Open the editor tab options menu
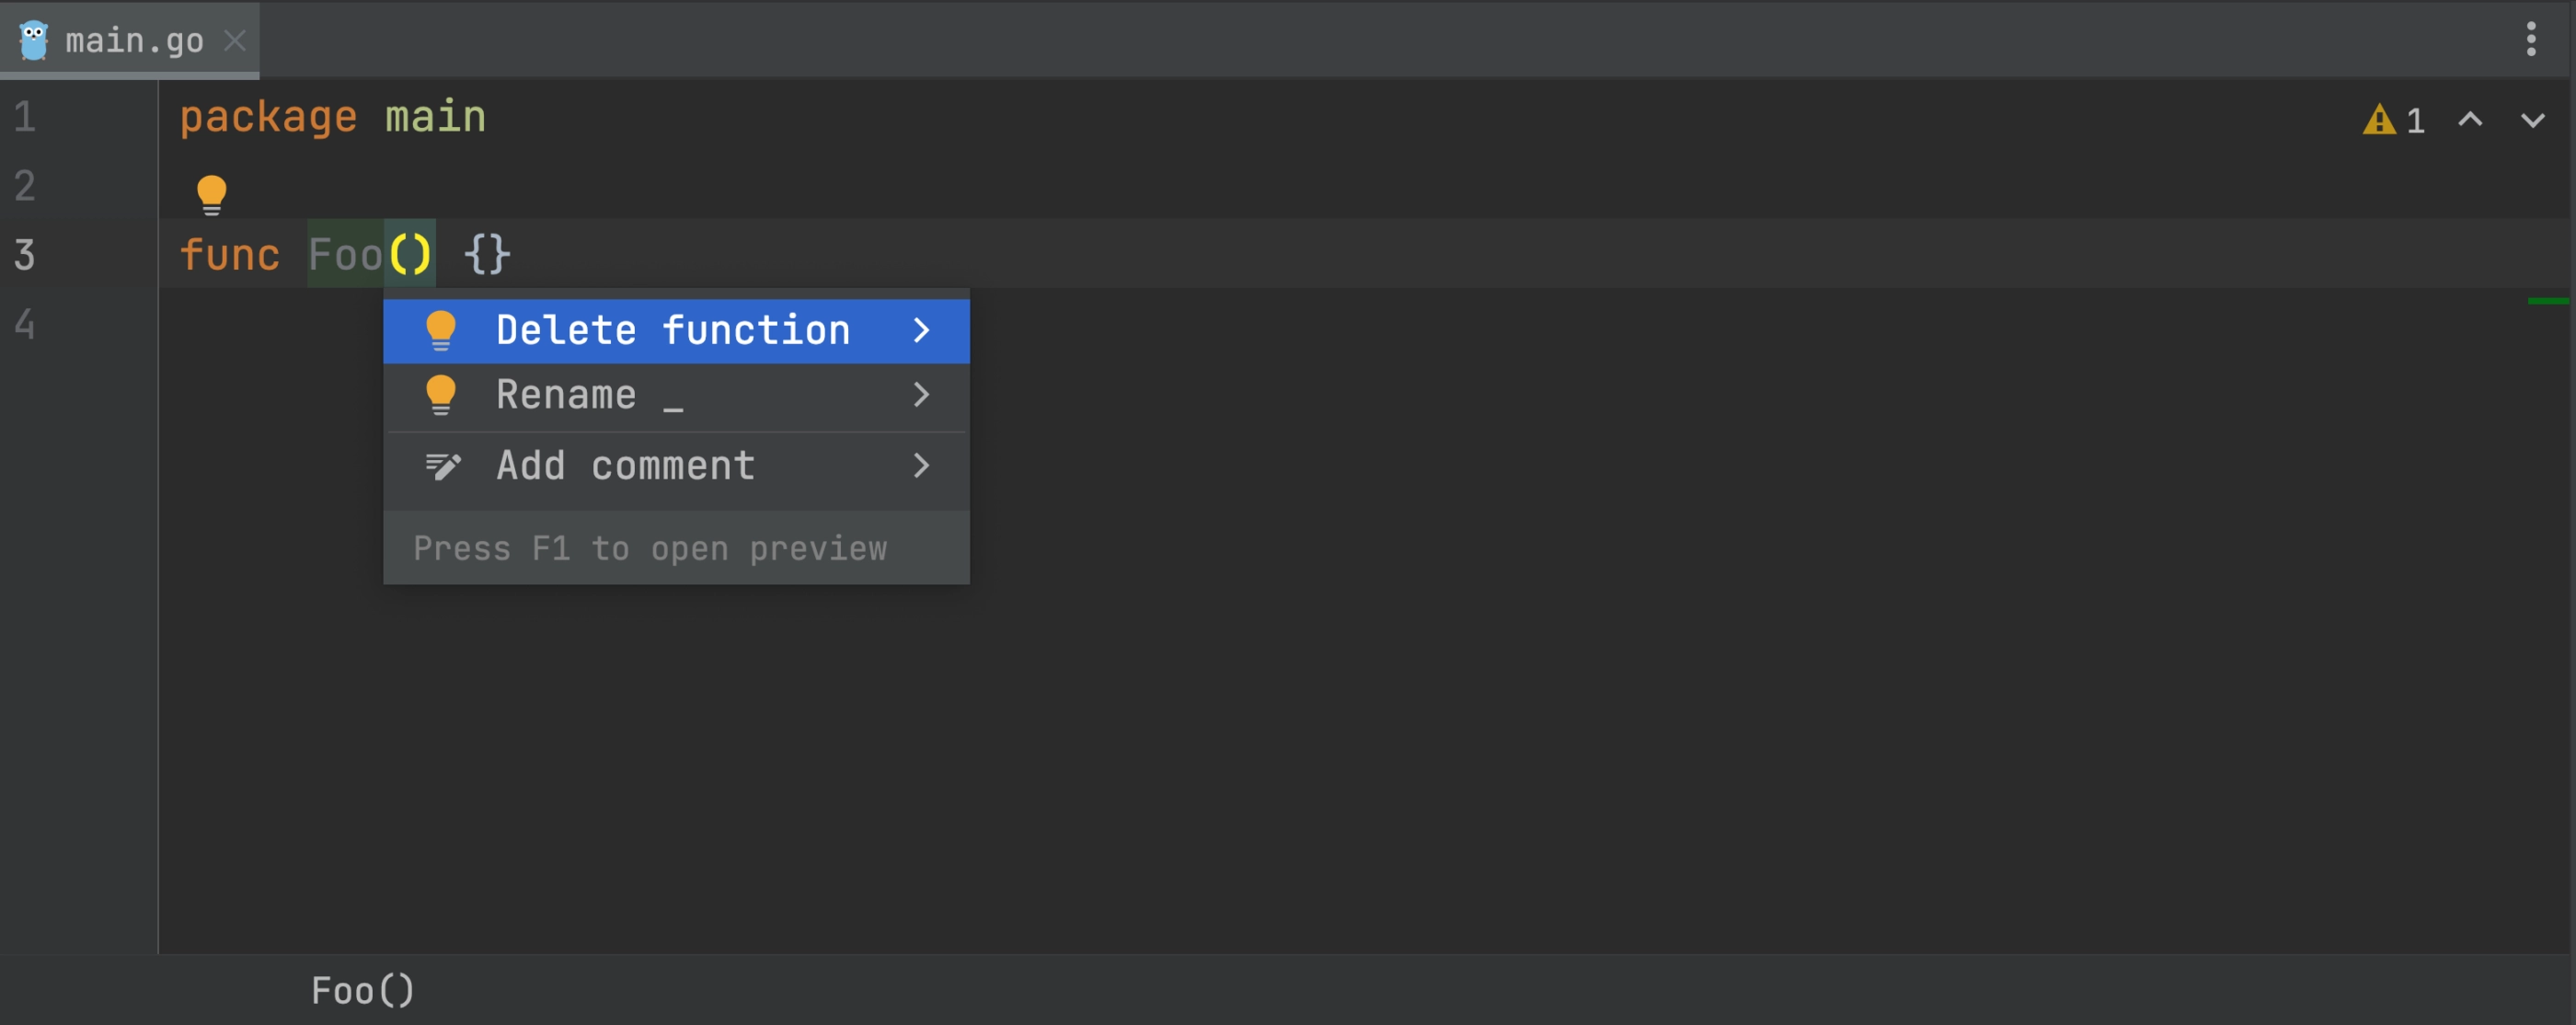 2531,39
